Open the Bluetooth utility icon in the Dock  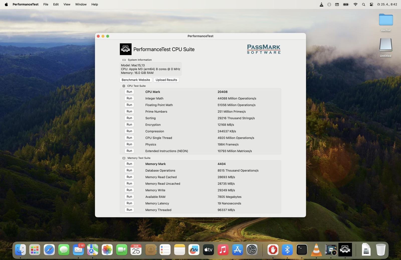pyautogui.click(x=287, y=249)
